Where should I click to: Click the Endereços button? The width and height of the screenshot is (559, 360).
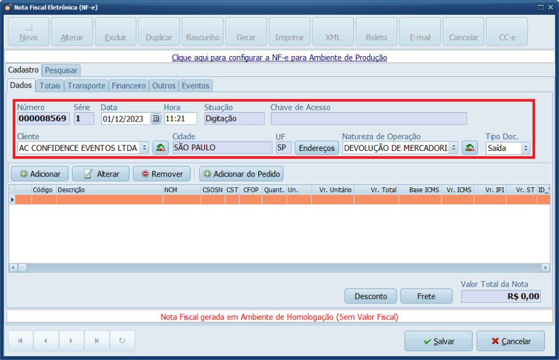point(317,148)
